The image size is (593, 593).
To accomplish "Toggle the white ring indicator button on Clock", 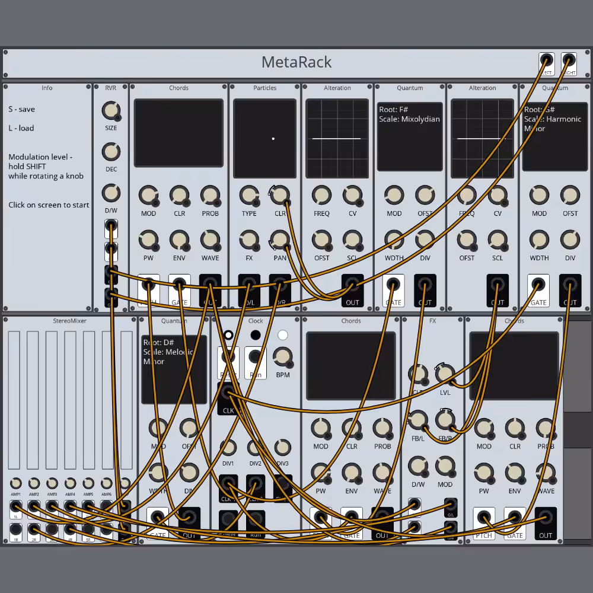I will [x=228, y=335].
